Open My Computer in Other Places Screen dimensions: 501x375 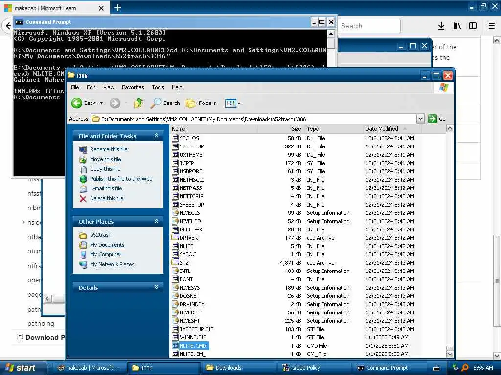106,254
